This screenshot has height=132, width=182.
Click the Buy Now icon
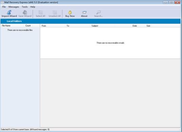point(70,14)
